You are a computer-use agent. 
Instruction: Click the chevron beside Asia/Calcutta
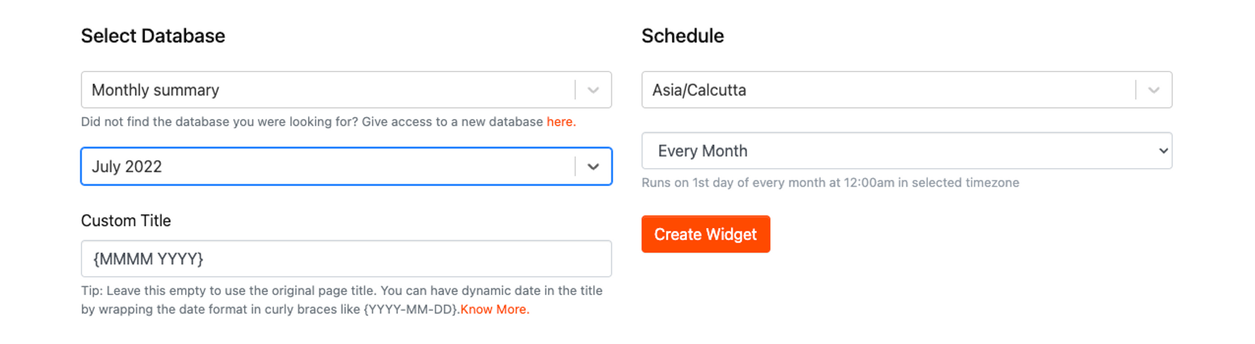click(x=1153, y=90)
